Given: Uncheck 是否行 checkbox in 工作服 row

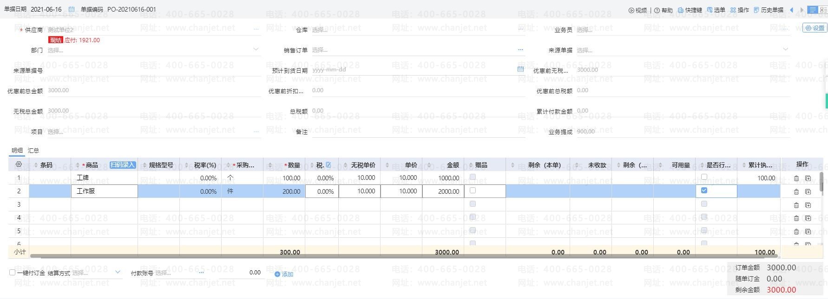Looking at the screenshot, I should point(704,191).
